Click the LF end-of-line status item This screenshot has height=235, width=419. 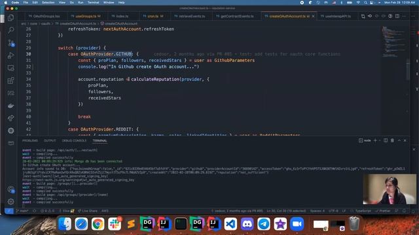coord(344,211)
